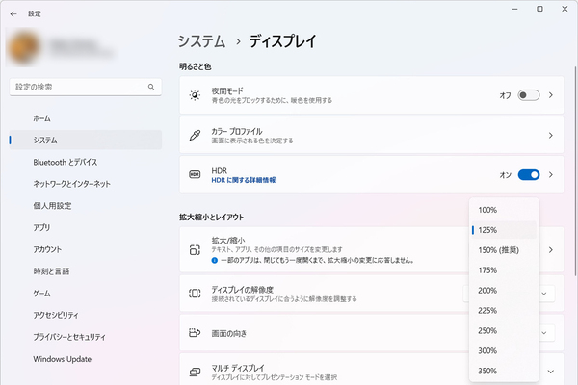Image resolution: width=578 pixels, height=385 pixels.
Task: Click the Display resolution icon
Action: point(195,293)
